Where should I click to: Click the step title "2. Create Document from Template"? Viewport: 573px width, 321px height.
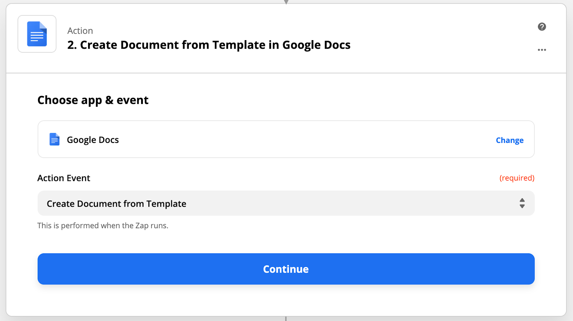(208, 45)
